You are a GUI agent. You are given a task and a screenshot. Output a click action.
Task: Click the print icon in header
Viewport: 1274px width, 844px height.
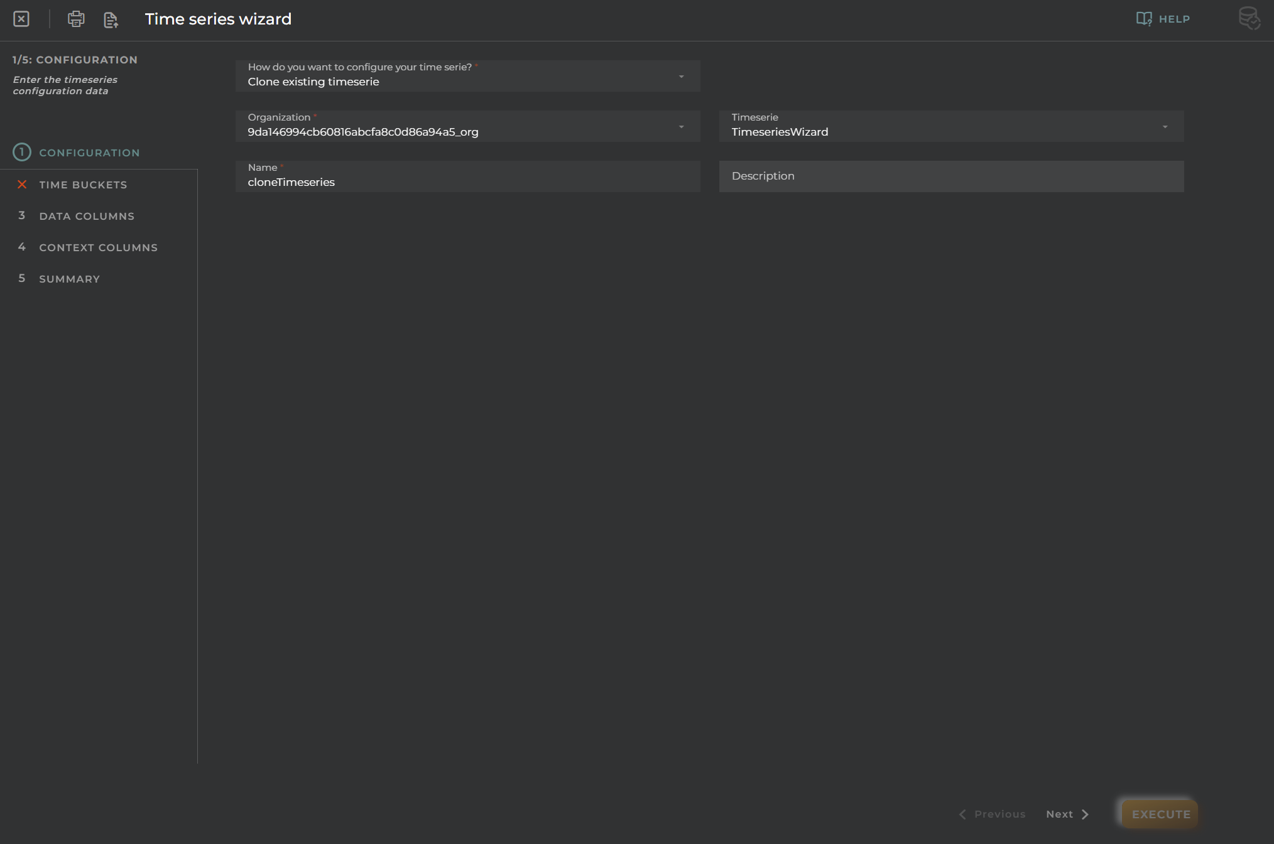tap(76, 19)
